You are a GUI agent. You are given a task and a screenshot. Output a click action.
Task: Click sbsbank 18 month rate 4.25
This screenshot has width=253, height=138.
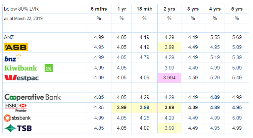tap(144, 118)
